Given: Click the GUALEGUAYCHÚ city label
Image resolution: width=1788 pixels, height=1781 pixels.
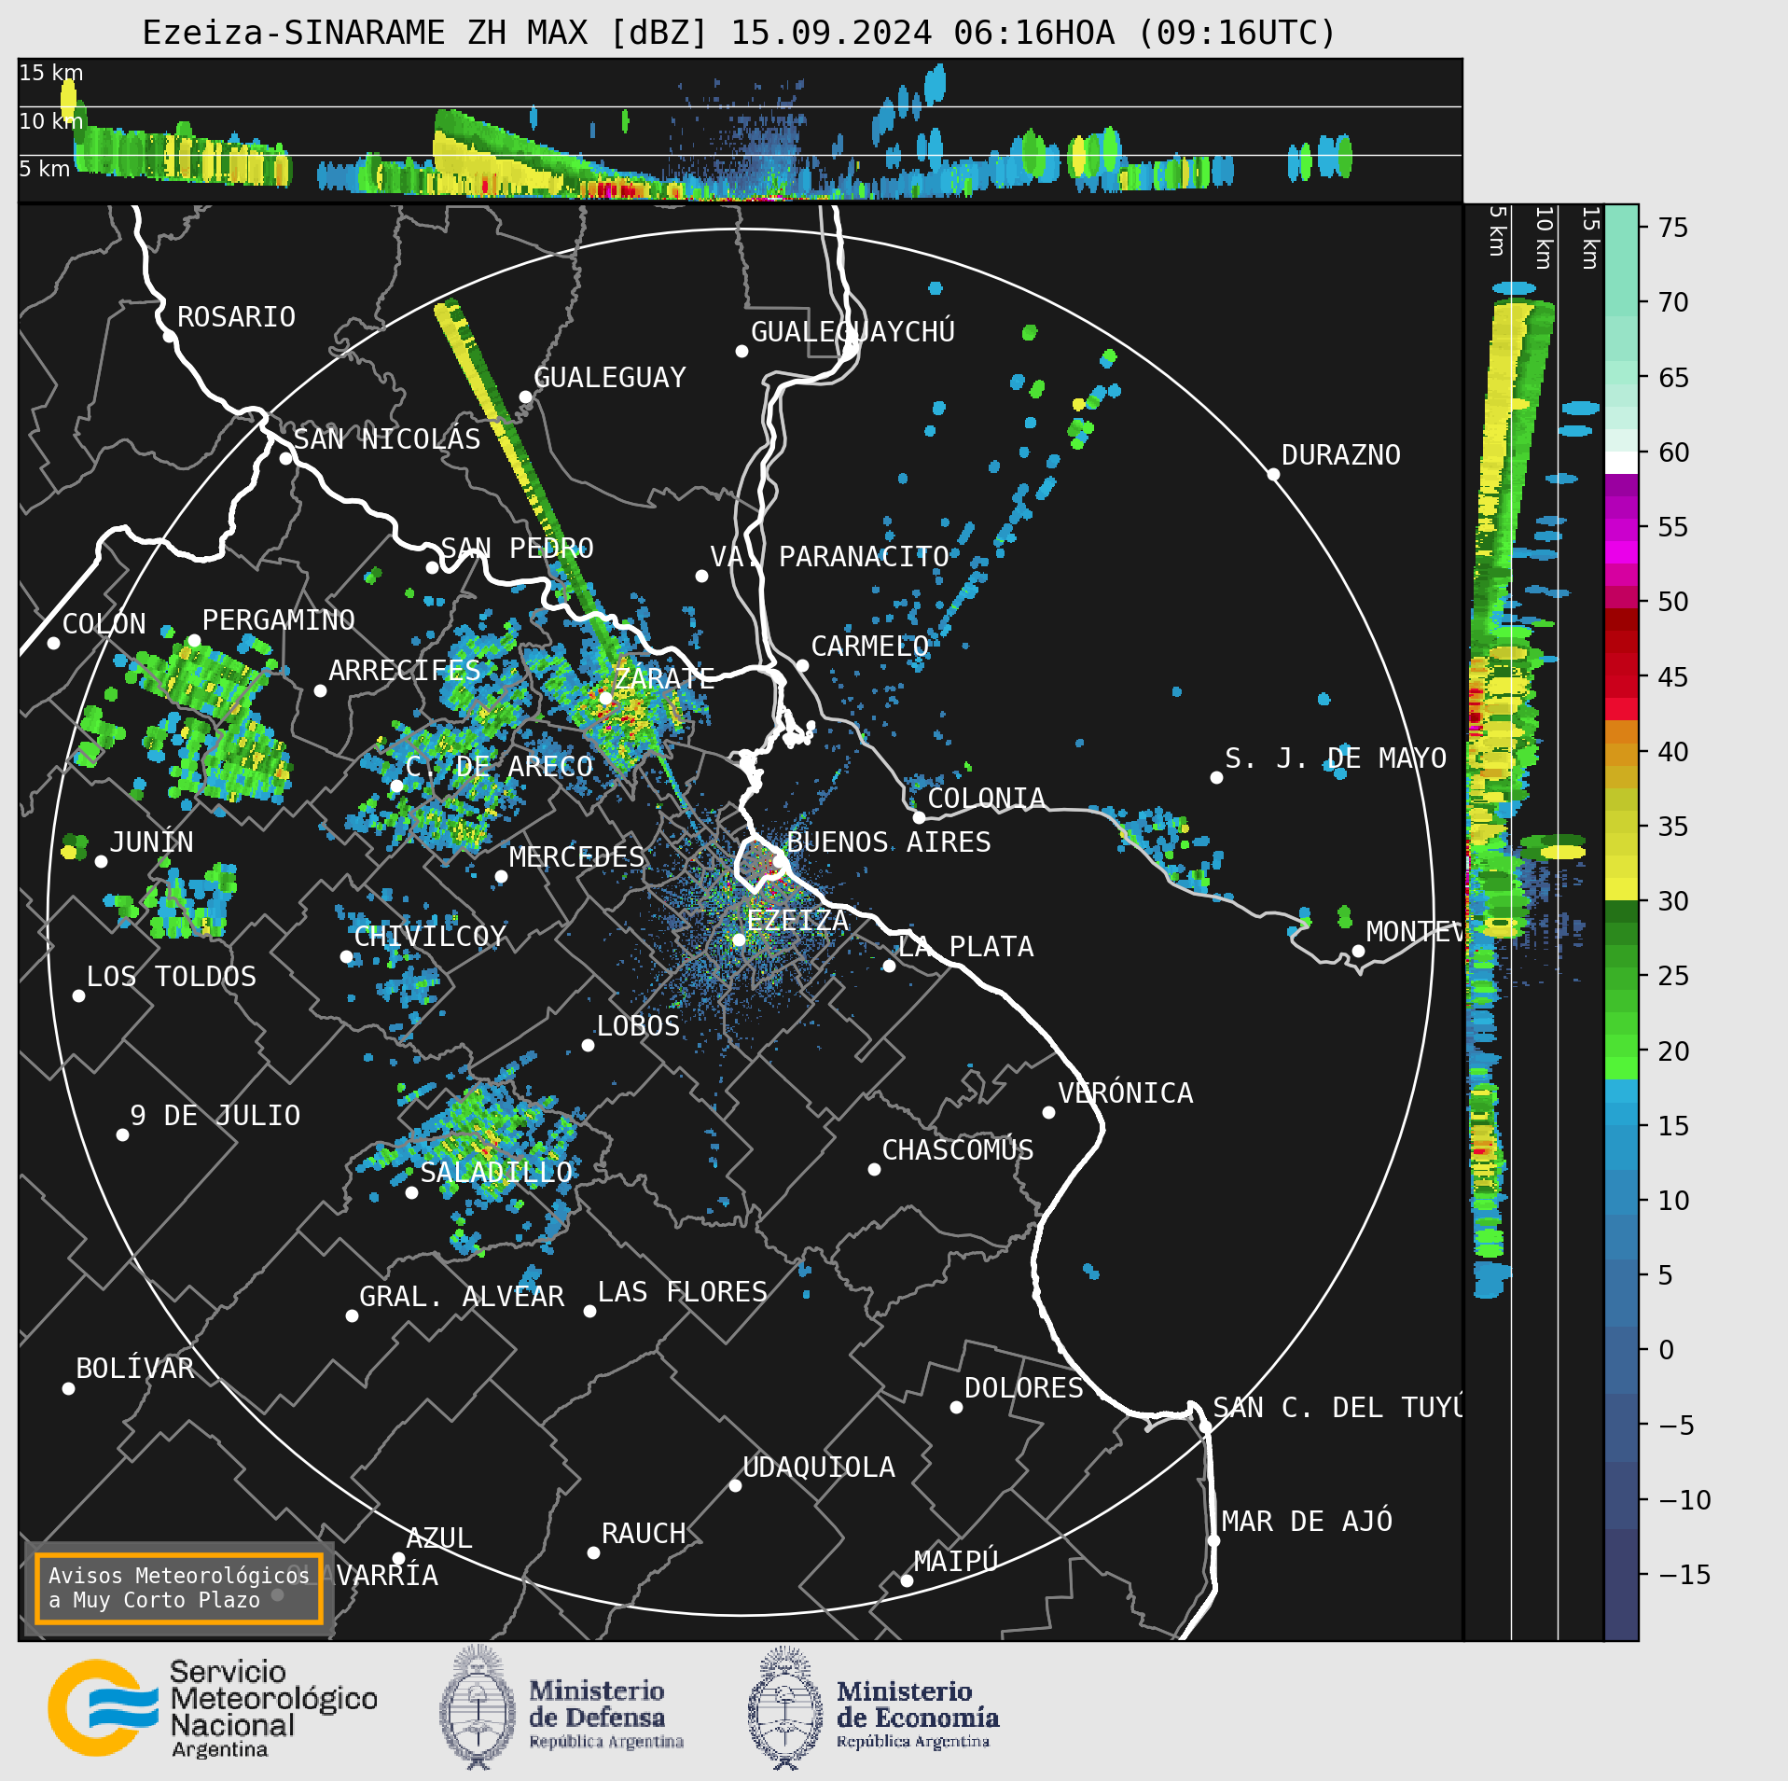Looking at the screenshot, I should 852,331.
